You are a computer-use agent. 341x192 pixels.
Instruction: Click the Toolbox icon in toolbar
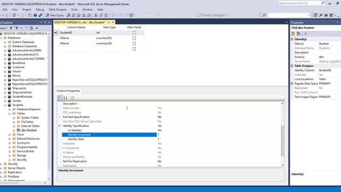326,15
